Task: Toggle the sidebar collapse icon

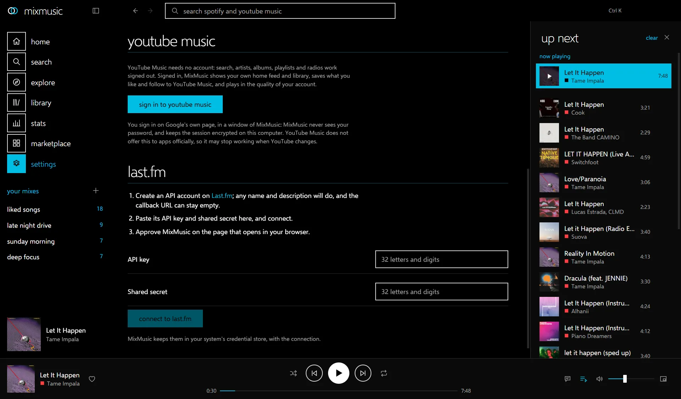Action: [96, 11]
